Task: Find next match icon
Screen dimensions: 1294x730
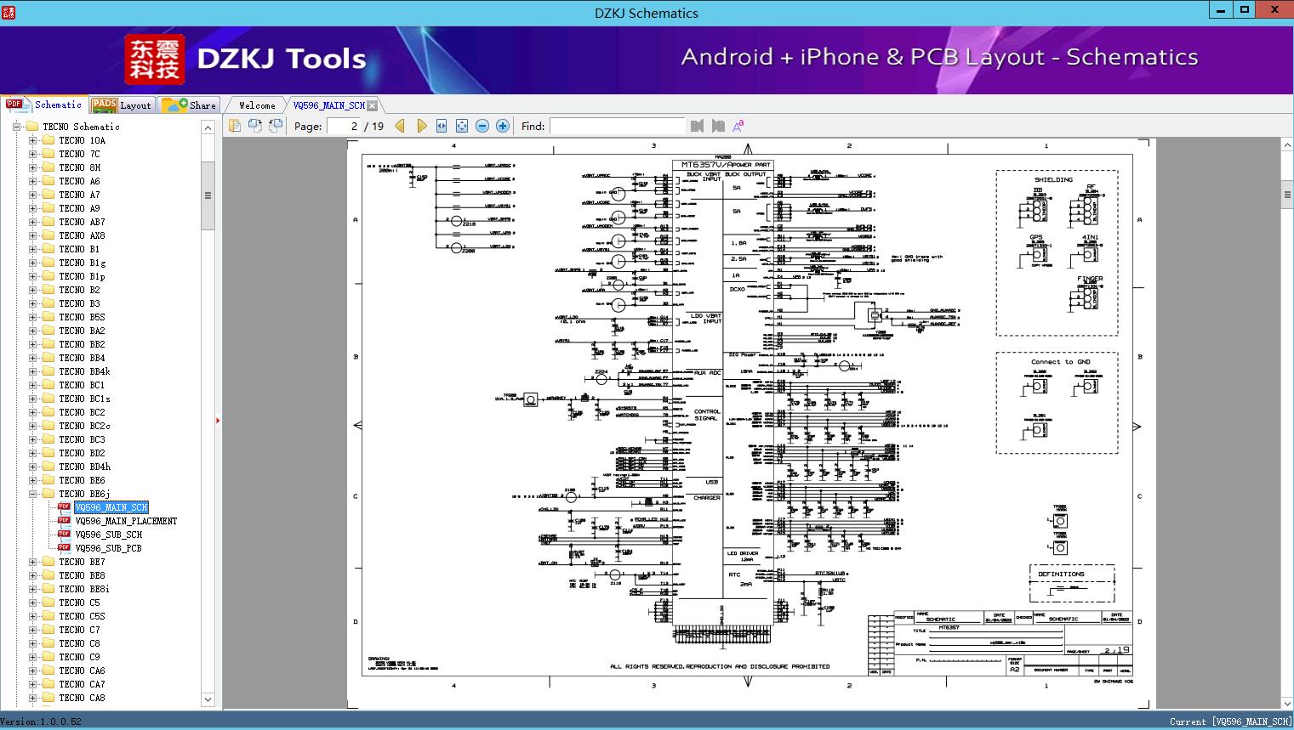Action: 718,126
